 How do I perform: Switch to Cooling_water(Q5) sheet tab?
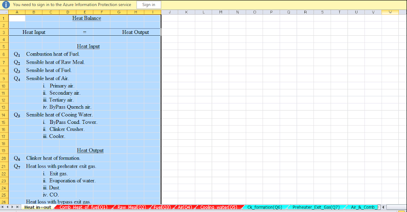[219, 207]
